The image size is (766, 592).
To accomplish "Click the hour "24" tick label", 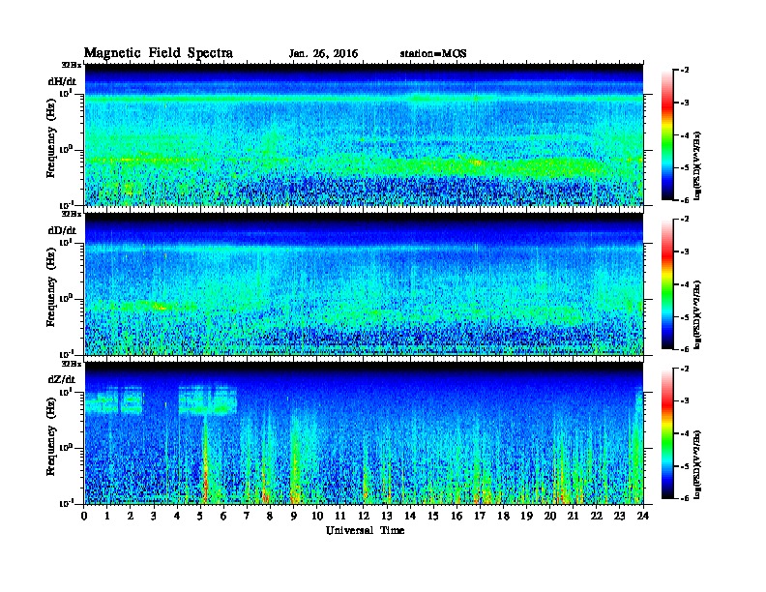I will (643, 516).
